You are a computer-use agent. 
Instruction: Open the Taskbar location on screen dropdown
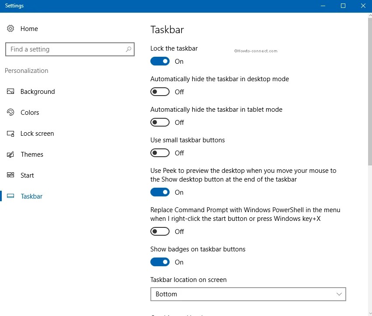(248, 294)
